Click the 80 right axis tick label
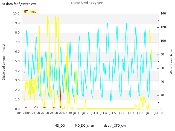 (x=162, y=55)
